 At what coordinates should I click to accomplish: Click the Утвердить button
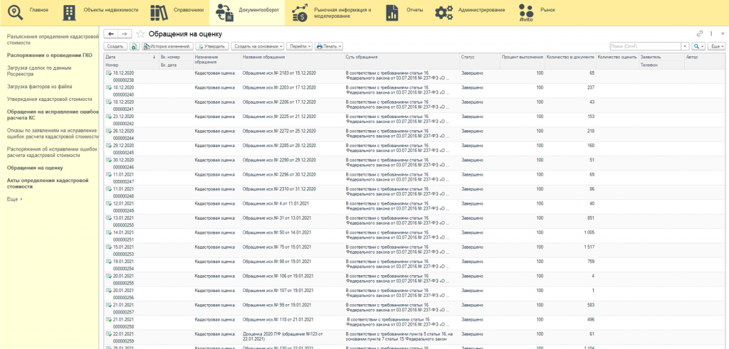[x=212, y=46]
